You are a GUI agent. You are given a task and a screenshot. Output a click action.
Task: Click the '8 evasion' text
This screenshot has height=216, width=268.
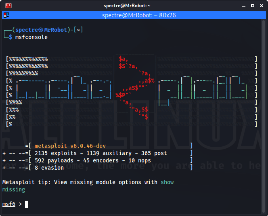point(49,168)
